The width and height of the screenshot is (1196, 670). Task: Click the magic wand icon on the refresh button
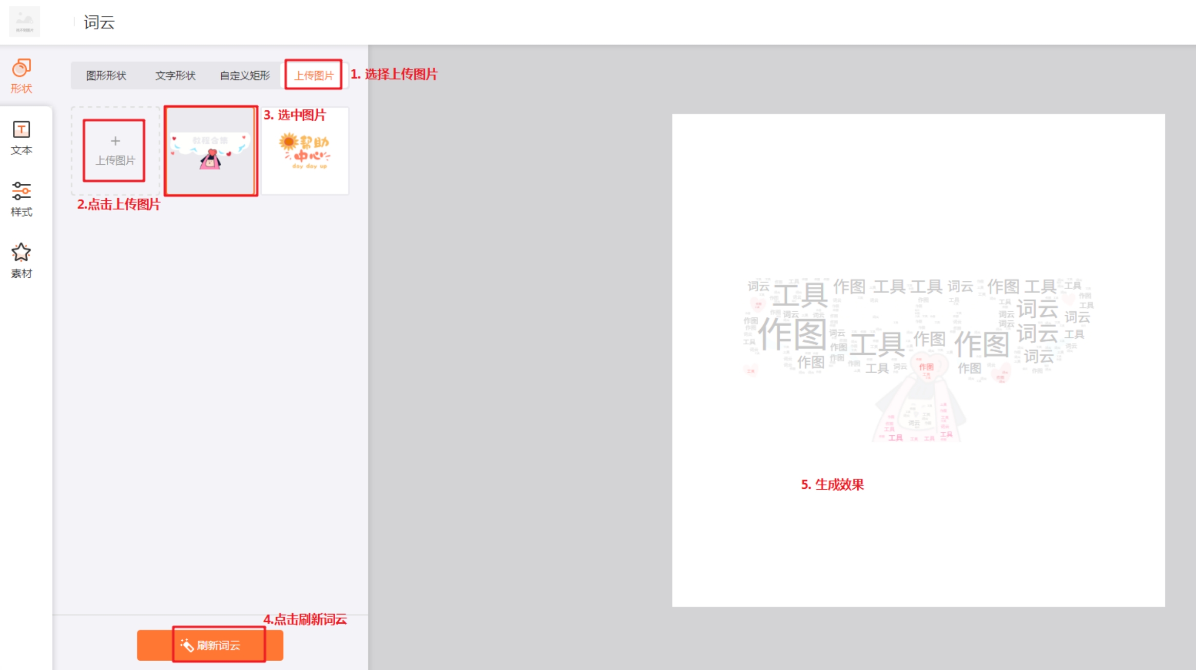pos(186,645)
